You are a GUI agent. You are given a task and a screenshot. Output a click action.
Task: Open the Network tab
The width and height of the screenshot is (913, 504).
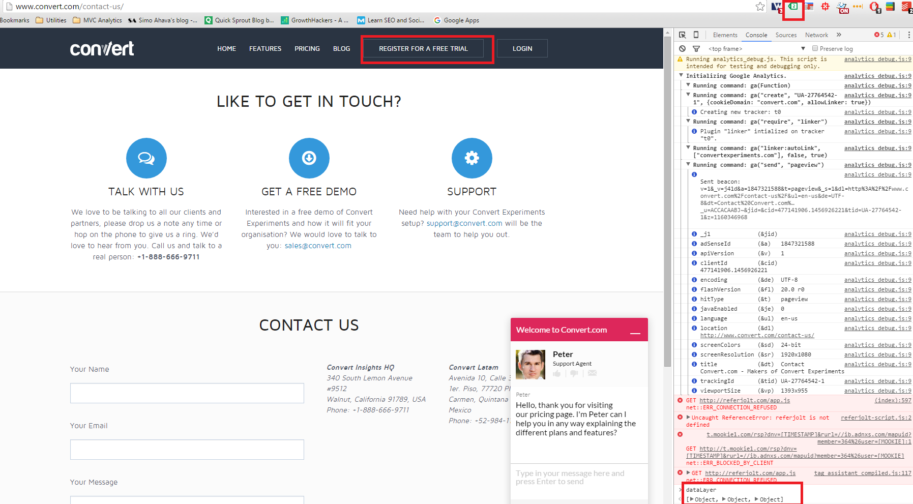(x=816, y=35)
